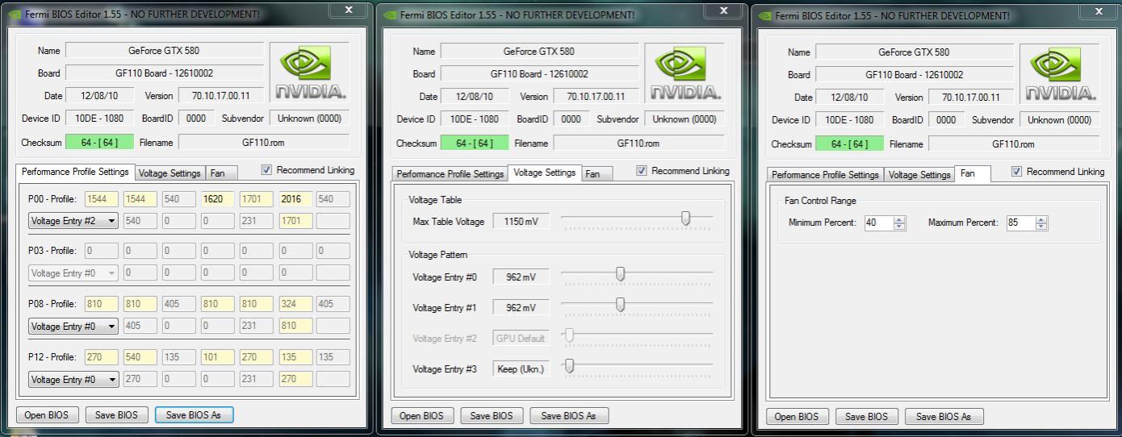Click Device ID value 10DE - 1080 in Performance window
Screen dimensions: 1122x437
coord(99,119)
